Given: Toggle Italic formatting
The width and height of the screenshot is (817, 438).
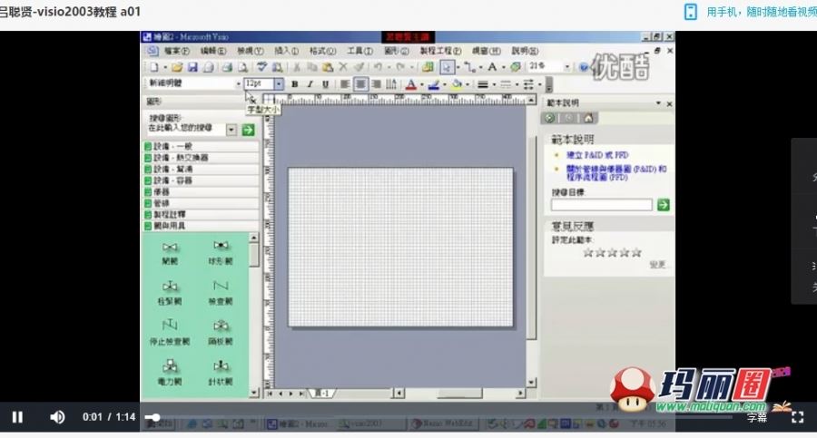Looking at the screenshot, I should pos(310,84).
